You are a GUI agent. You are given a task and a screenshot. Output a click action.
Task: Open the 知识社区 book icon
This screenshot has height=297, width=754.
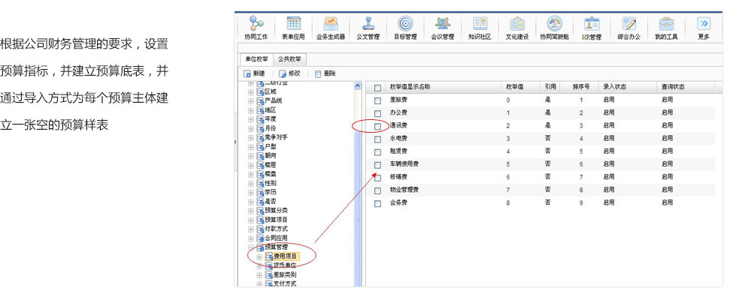click(x=480, y=23)
